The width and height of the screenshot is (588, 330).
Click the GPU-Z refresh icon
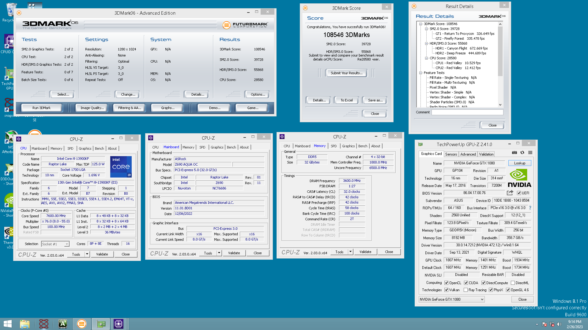[522, 153]
